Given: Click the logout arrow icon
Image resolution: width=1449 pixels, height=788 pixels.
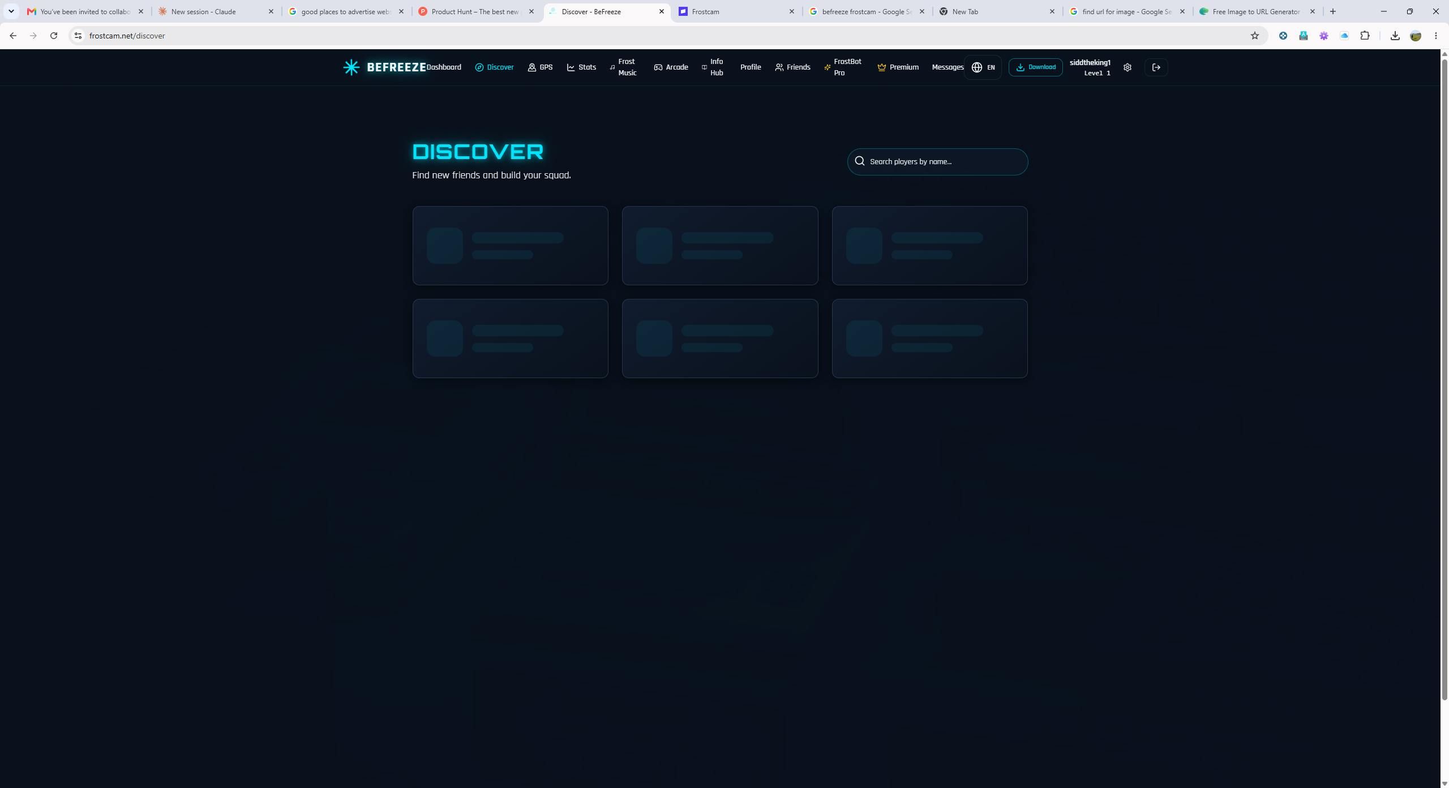Looking at the screenshot, I should click(x=1156, y=67).
